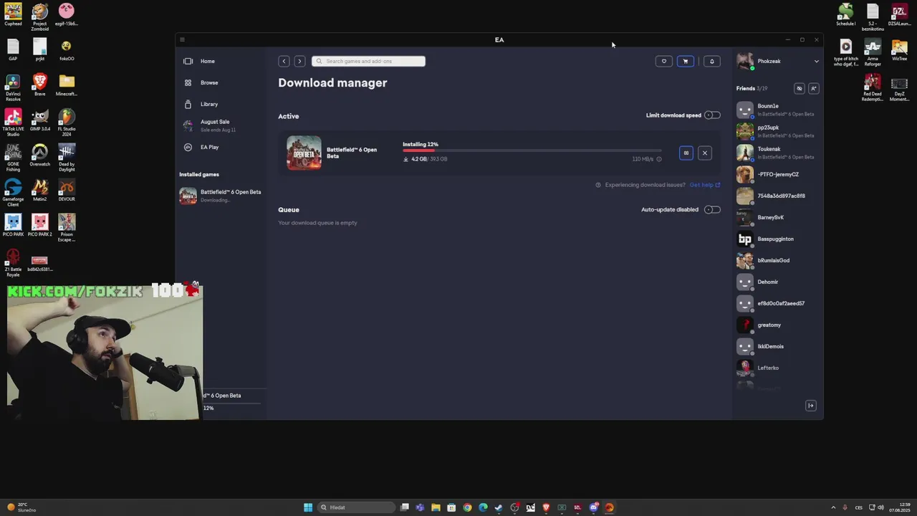Viewport: 917px width, 516px height.
Task: Select Battlefield 6 Open Beta installed game
Action: point(222,196)
